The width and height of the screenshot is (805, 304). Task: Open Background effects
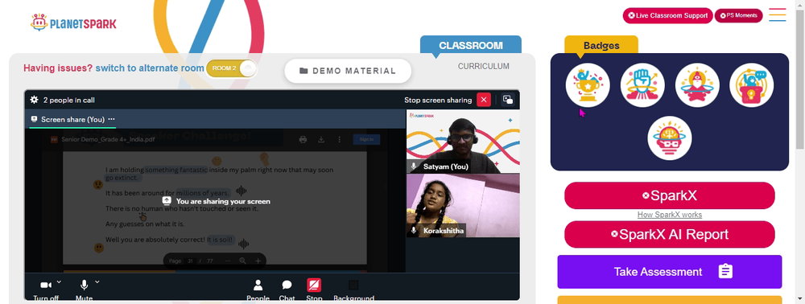(353, 290)
